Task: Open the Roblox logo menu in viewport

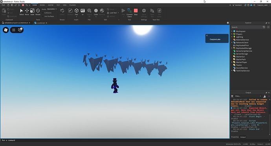Action: [x=6, y=30]
